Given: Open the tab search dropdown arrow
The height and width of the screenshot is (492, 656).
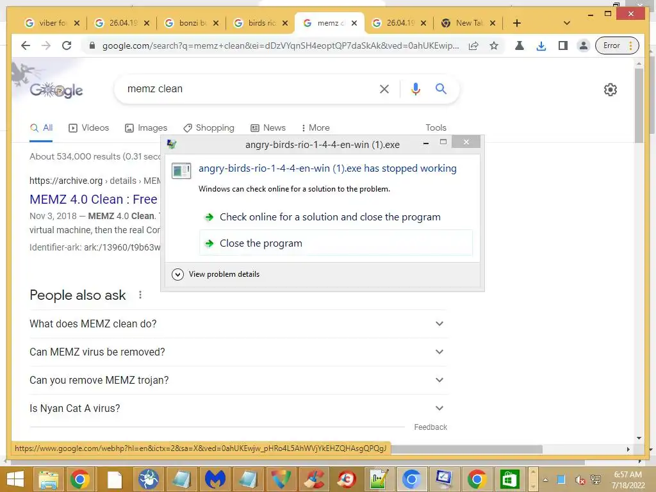Looking at the screenshot, I should pos(567,23).
